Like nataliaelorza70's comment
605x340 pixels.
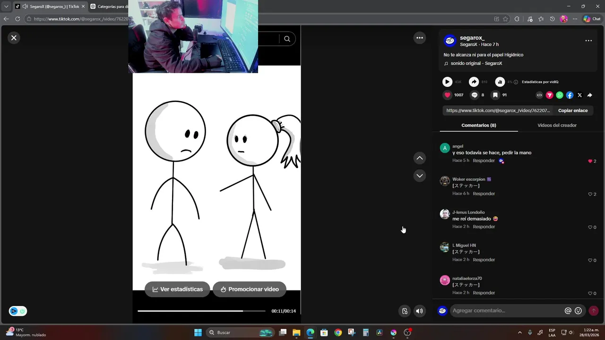[590, 293]
